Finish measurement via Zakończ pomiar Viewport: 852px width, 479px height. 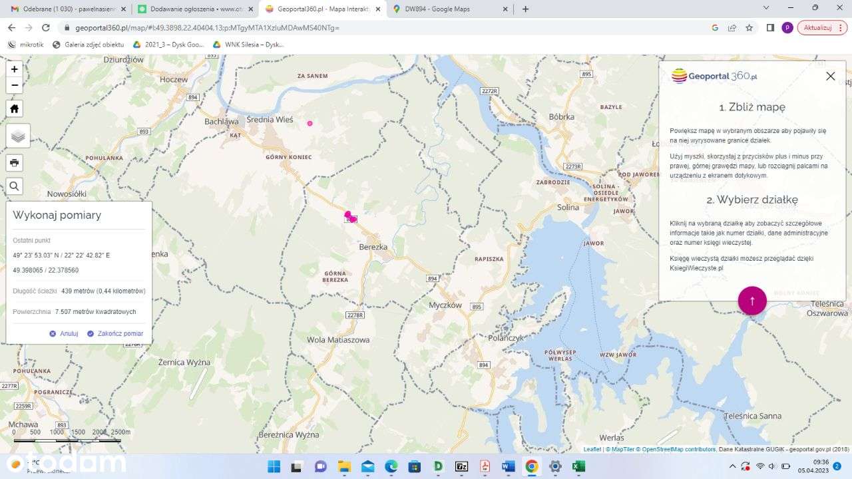(x=115, y=333)
